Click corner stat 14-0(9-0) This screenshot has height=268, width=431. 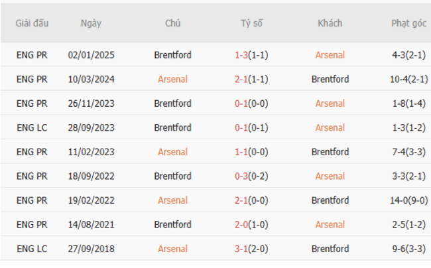409,200
